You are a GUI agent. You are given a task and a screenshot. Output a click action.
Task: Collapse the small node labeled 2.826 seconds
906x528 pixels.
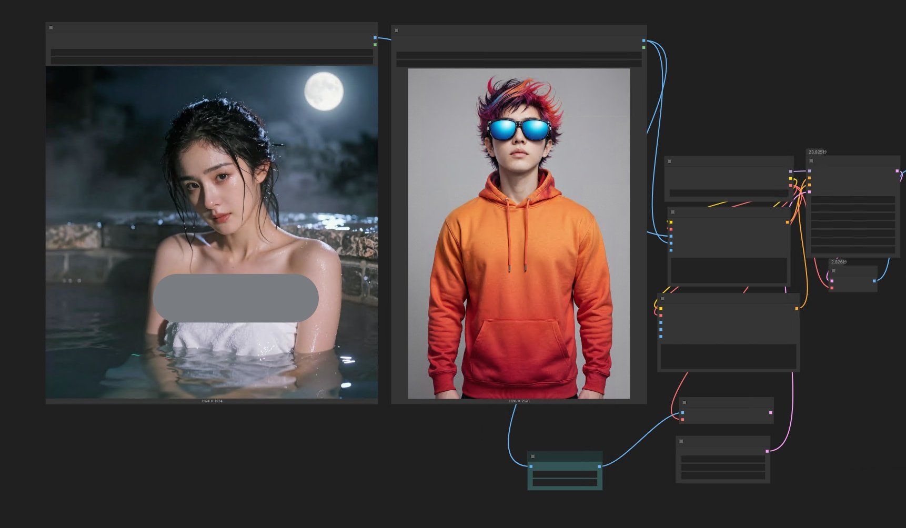point(833,271)
